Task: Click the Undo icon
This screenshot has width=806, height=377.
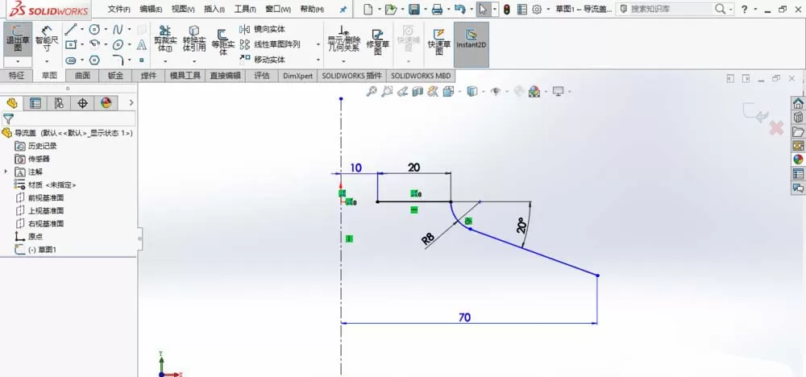Action: [x=460, y=9]
